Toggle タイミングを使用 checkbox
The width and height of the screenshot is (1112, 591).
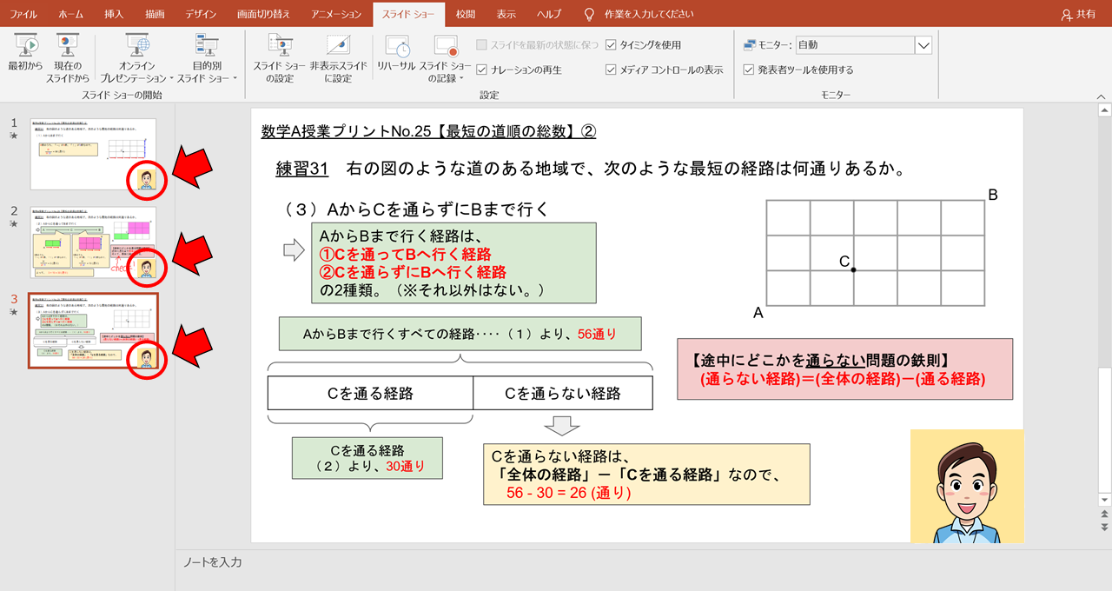click(x=611, y=44)
